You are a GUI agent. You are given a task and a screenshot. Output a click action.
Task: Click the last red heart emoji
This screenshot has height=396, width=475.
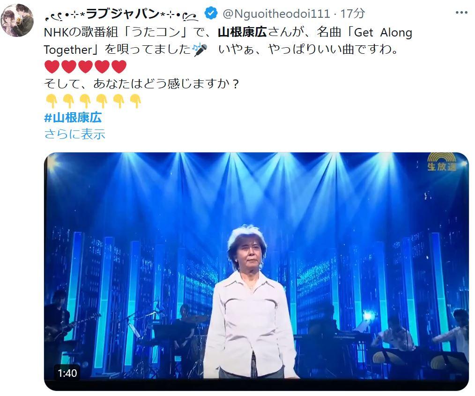click(x=119, y=67)
